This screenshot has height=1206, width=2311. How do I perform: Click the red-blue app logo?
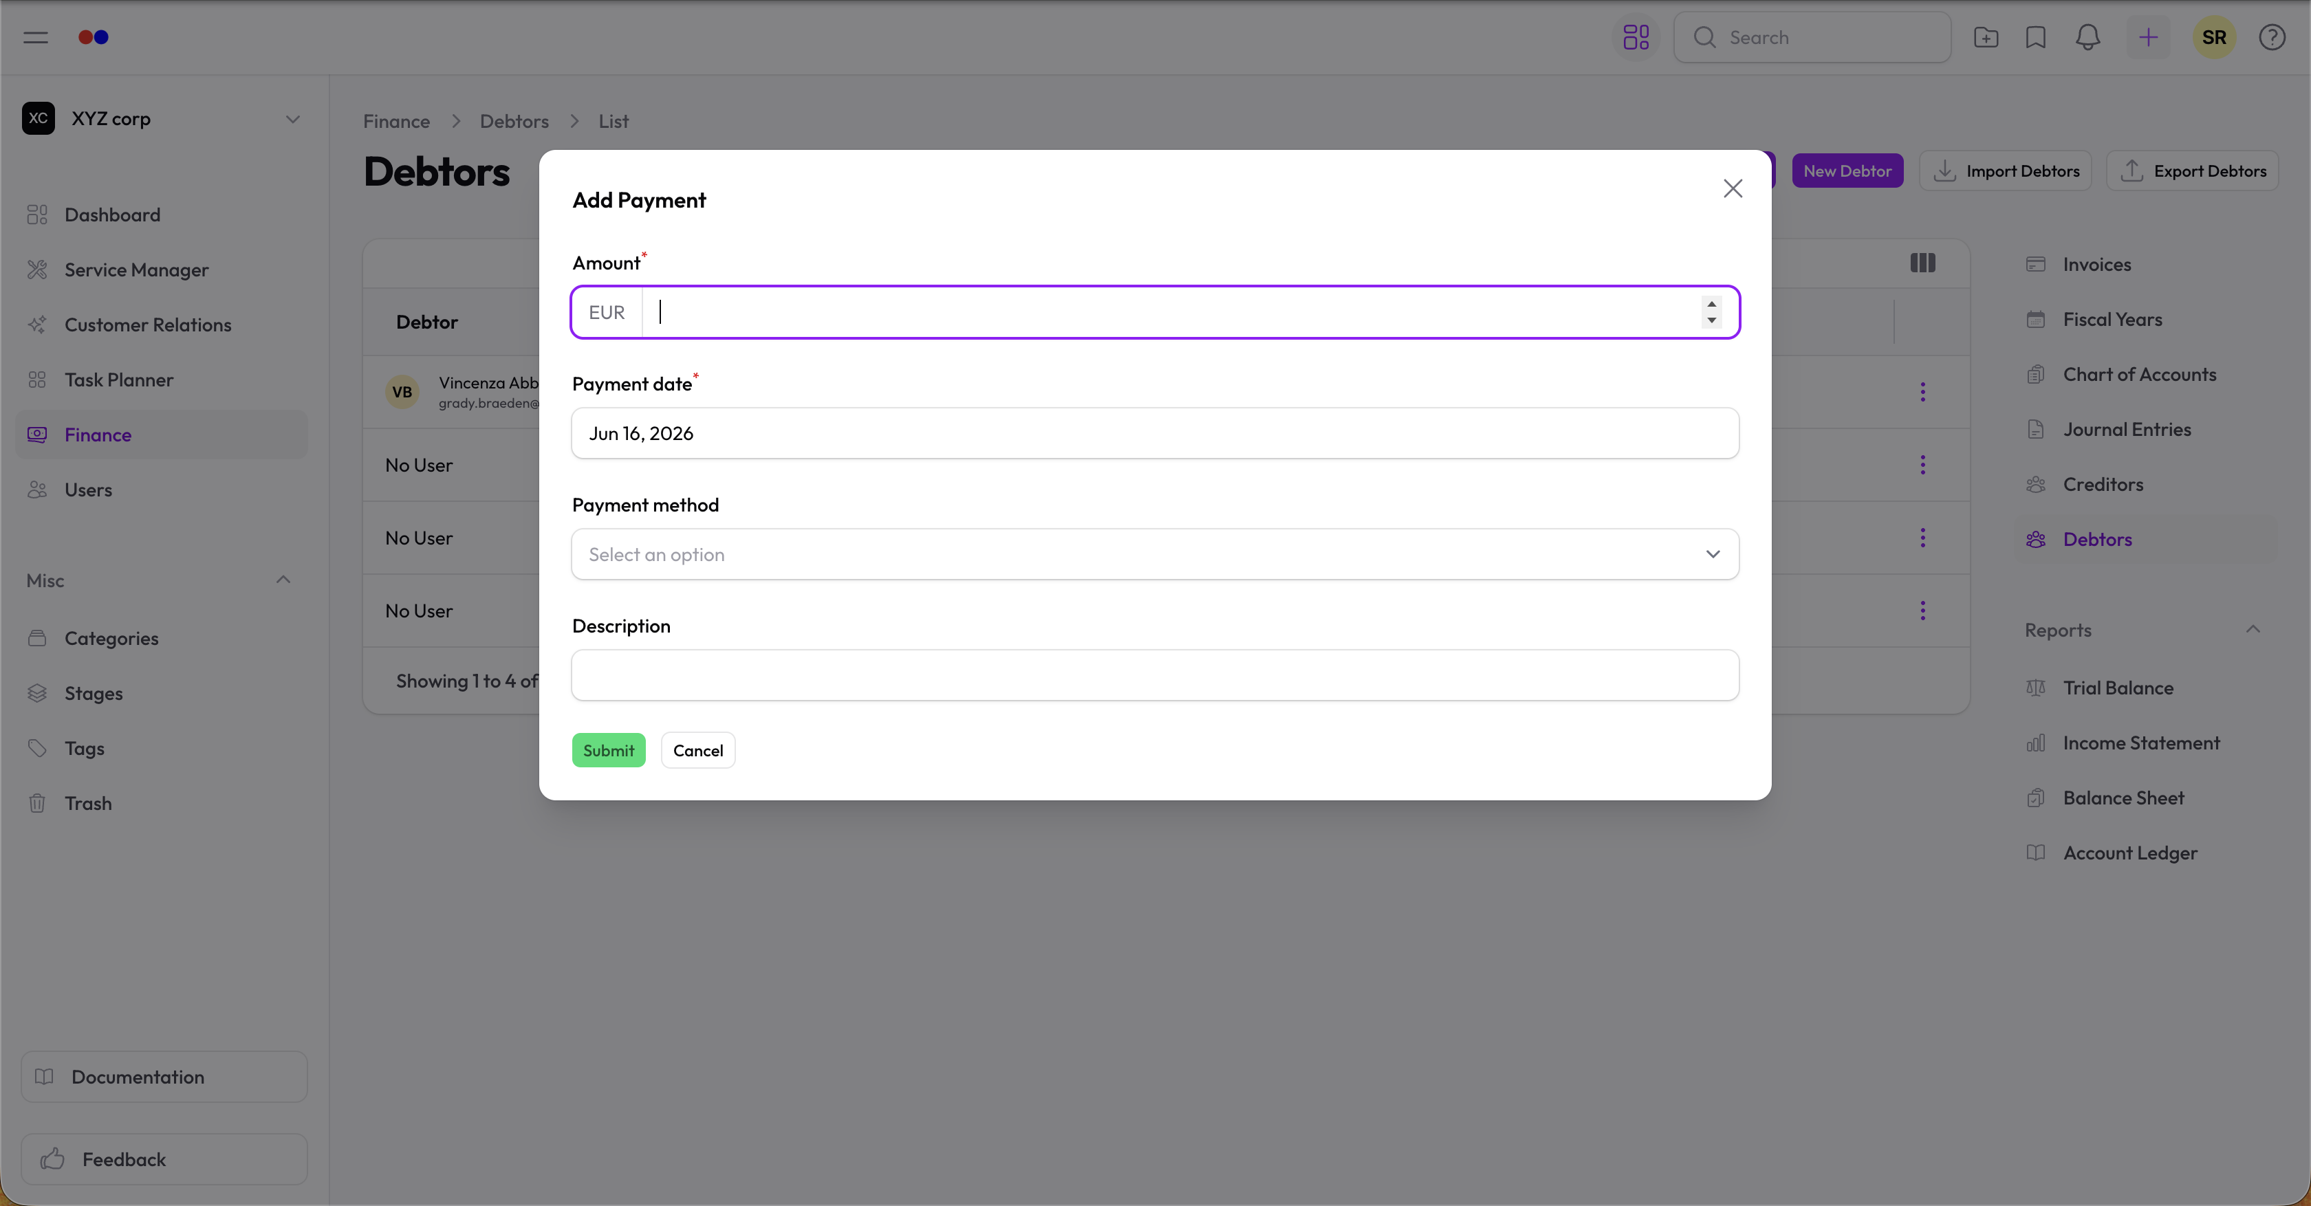[94, 38]
